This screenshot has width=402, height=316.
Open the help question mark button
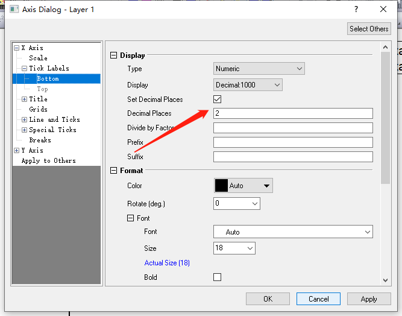click(356, 9)
